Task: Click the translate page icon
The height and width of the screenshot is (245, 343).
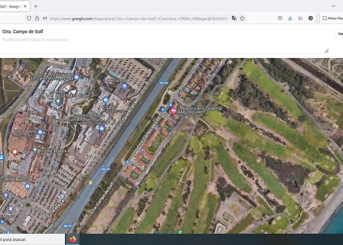Action: (x=234, y=18)
